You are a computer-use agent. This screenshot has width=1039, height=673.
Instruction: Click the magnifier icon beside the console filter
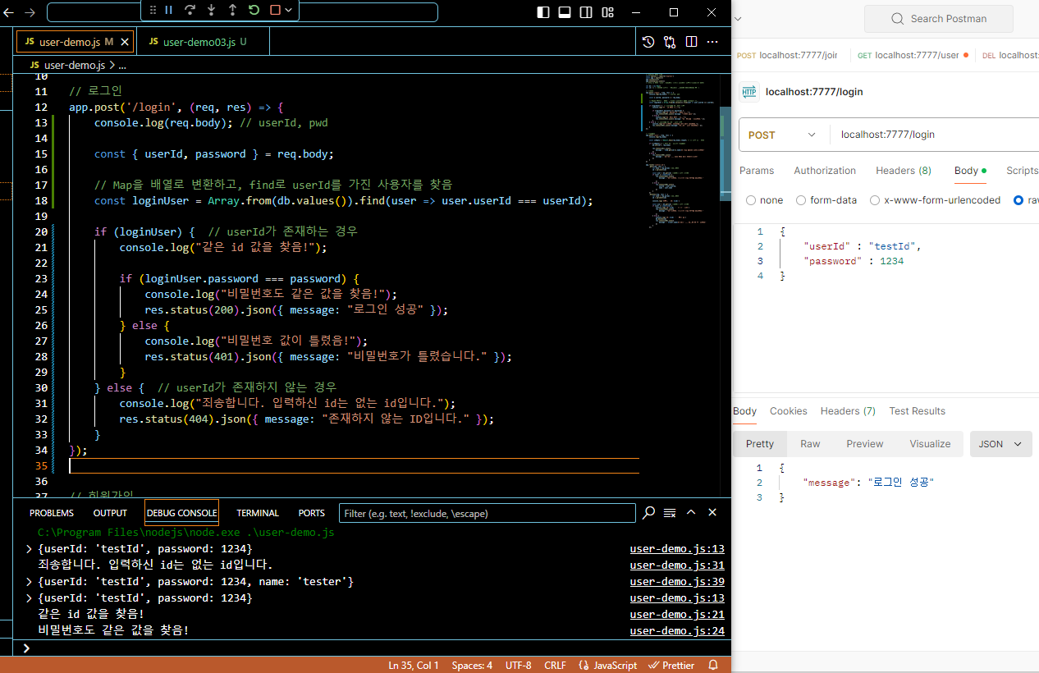click(648, 513)
